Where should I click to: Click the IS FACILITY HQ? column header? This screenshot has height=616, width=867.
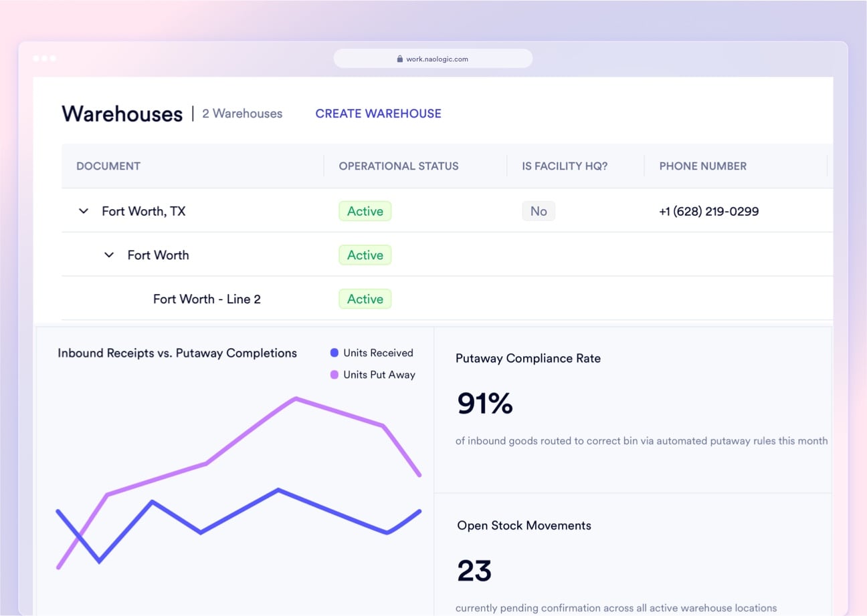[x=564, y=166]
